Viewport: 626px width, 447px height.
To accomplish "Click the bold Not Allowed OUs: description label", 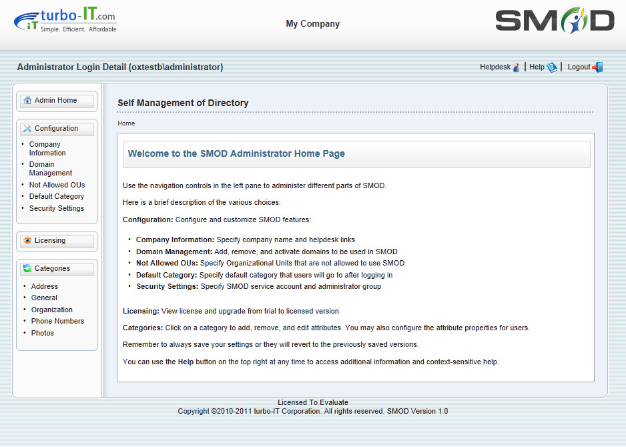I will (167, 263).
